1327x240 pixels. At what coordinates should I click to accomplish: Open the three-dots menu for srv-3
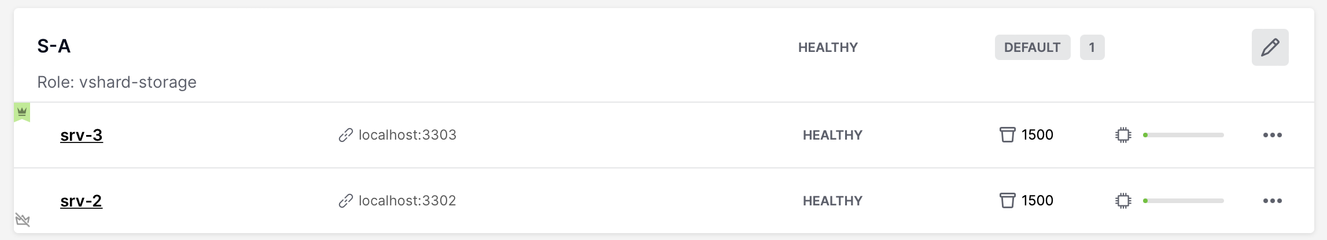click(x=1273, y=135)
